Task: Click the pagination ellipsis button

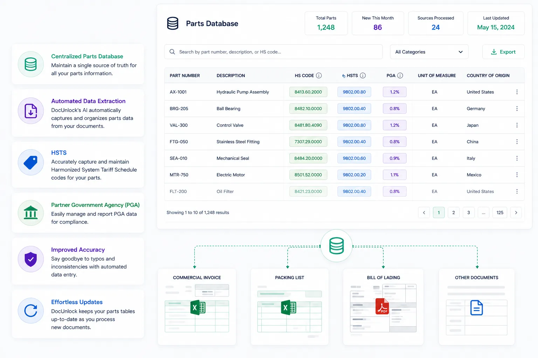Action: click(x=483, y=213)
